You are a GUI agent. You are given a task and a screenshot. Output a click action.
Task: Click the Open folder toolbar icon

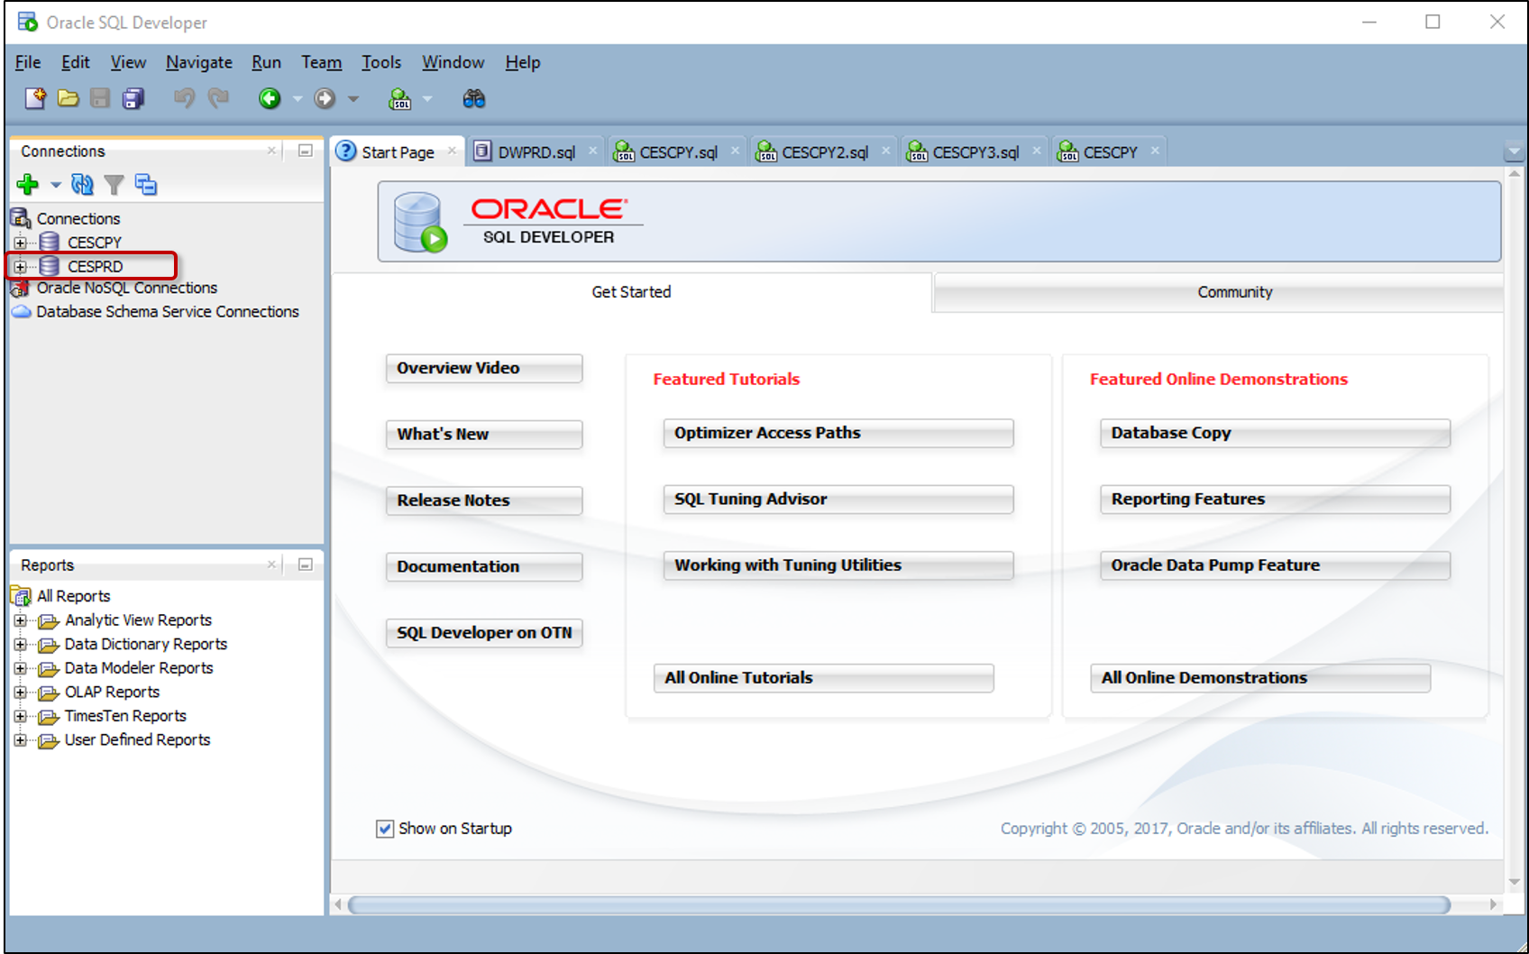[69, 98]
